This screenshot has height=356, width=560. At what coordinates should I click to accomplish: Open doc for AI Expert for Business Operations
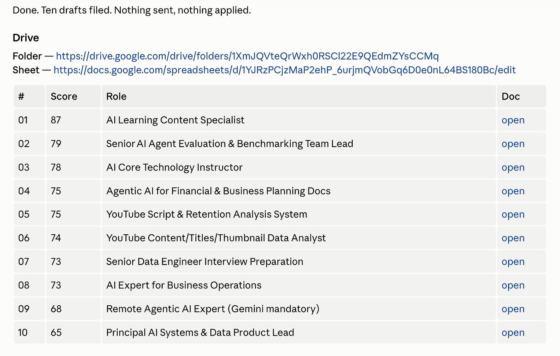tap(513, 285)
